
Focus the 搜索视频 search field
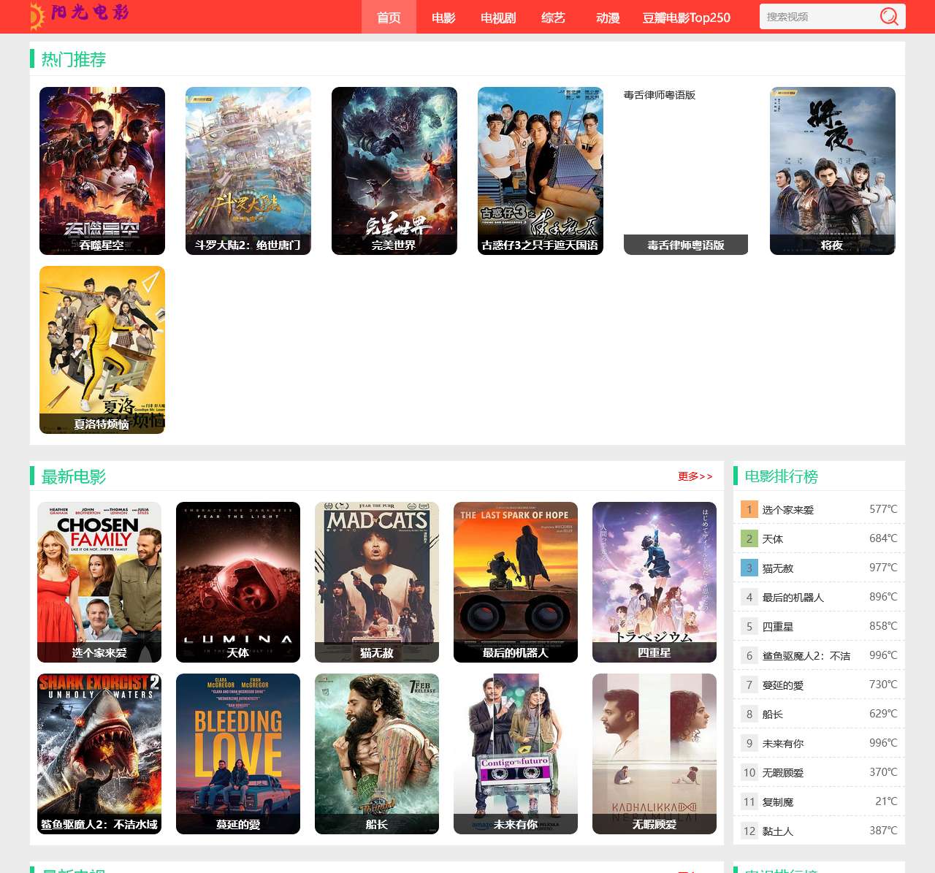coord(818,16)
